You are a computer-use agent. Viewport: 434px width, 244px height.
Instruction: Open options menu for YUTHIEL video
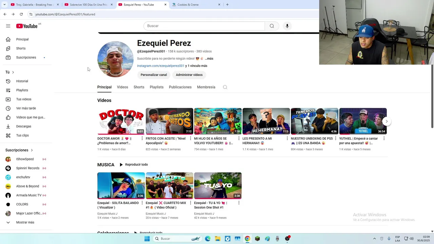pyautogui.click(x=384, y=138)
